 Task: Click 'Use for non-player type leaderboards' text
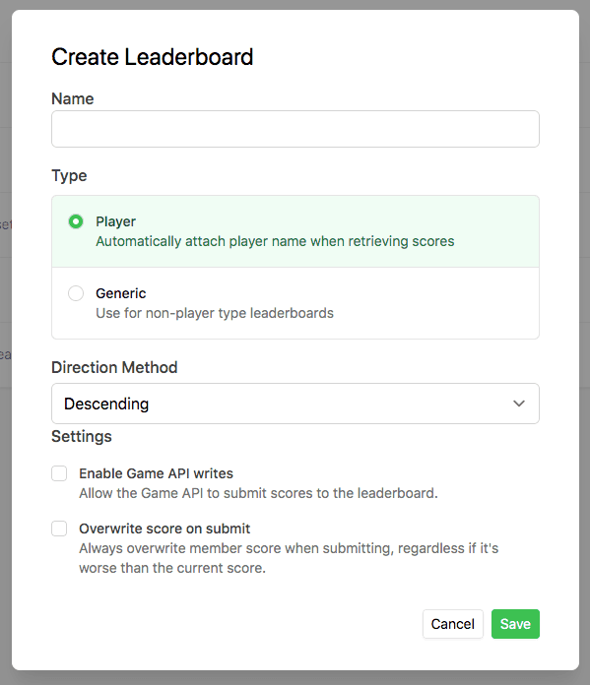point(215,313)
